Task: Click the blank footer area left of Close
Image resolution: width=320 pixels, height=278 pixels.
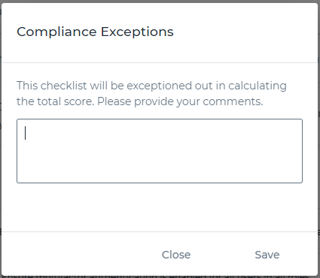Action: (x=81, y=255)
